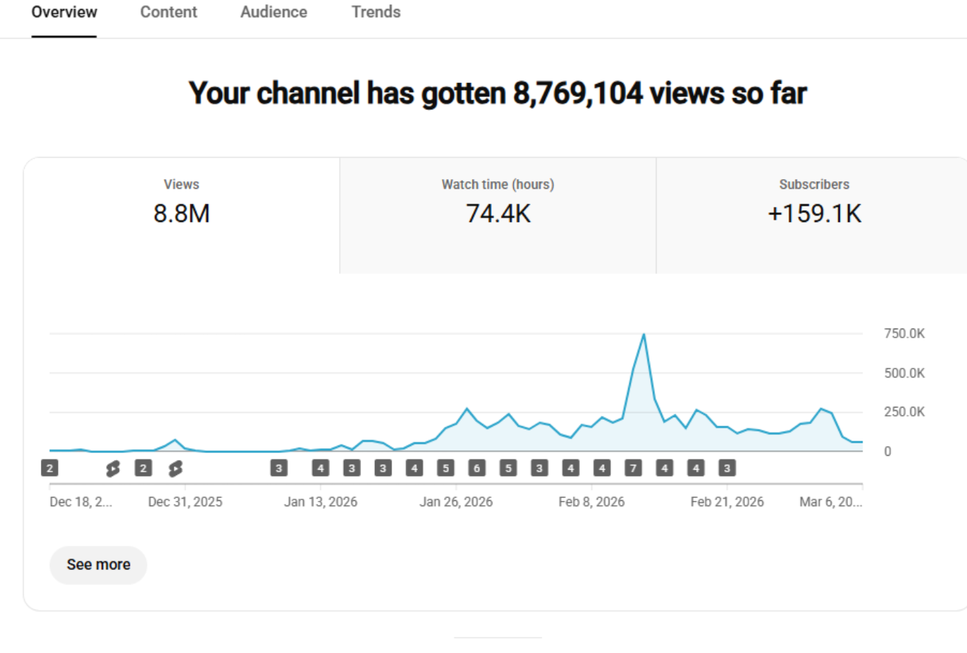Select the Overview tab
Image resolution: width=967 pixels, height=653 pixels.
pos(64,12)
